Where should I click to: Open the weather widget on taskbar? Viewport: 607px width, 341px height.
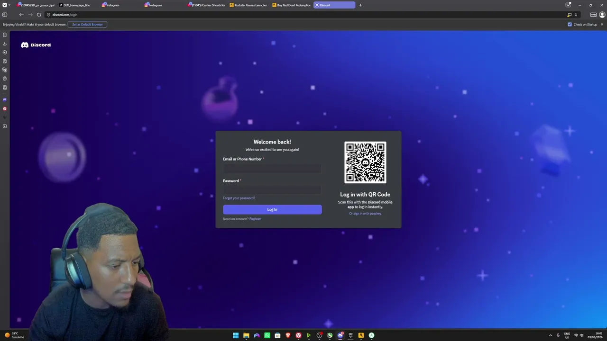click(x=14, y=335)
